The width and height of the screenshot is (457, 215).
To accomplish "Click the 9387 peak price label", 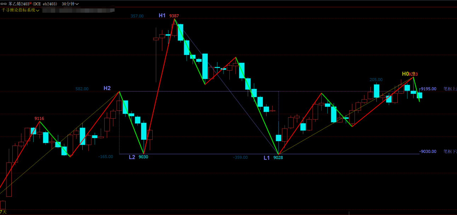I will [x=174, y=16].
